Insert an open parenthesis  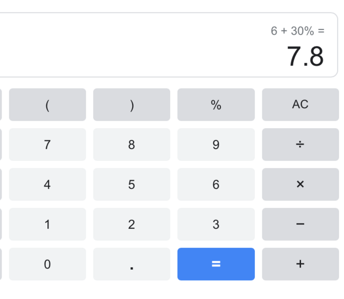click(47, 105)
